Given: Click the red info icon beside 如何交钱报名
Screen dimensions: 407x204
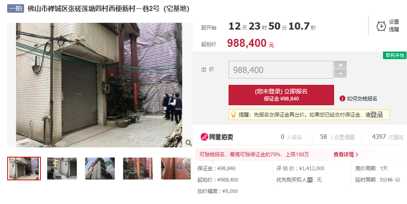Looking at the screenshot, I should 342,98.
